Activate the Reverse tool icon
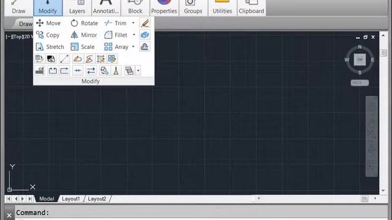Image resolution: width=392 pixels, height=220 pixels. 91,71
